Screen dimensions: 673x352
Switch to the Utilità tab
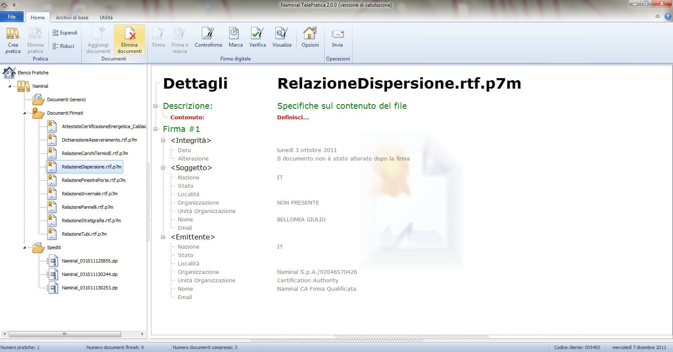pyautogui.click(x=106, y=17)
